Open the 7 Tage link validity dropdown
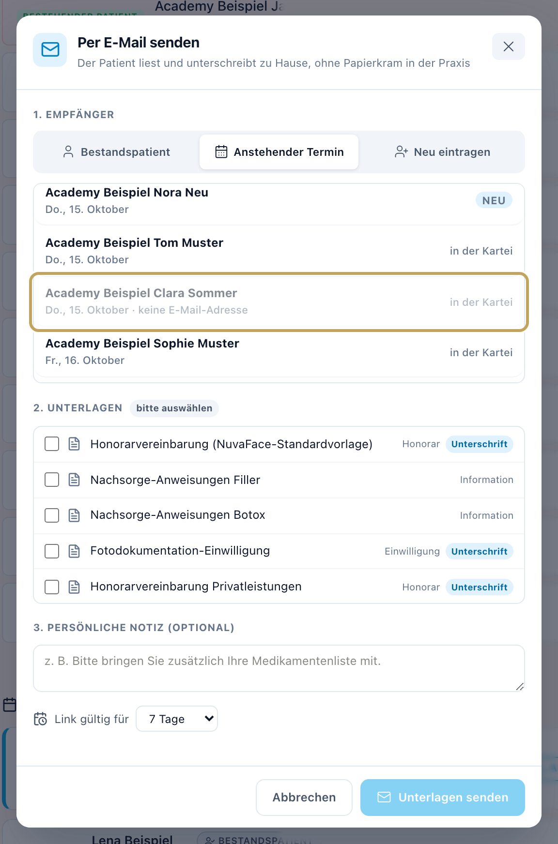 (177, 719)
